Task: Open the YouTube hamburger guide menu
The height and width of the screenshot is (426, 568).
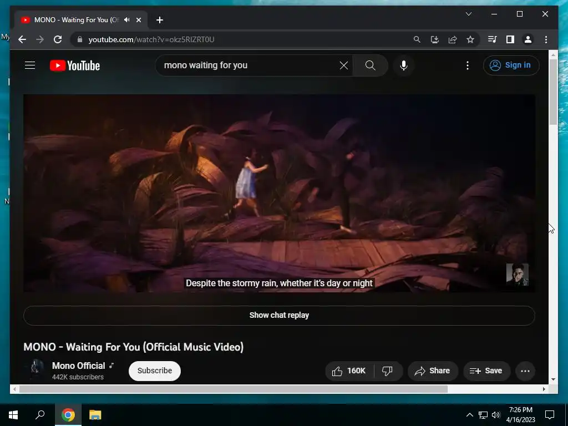Action: (30, 65)
